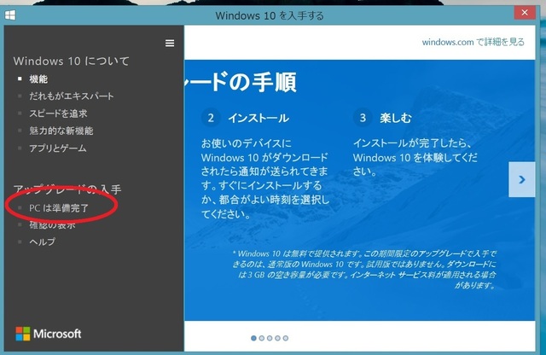Open ヘルプ in the sidebar

[42, 242]
